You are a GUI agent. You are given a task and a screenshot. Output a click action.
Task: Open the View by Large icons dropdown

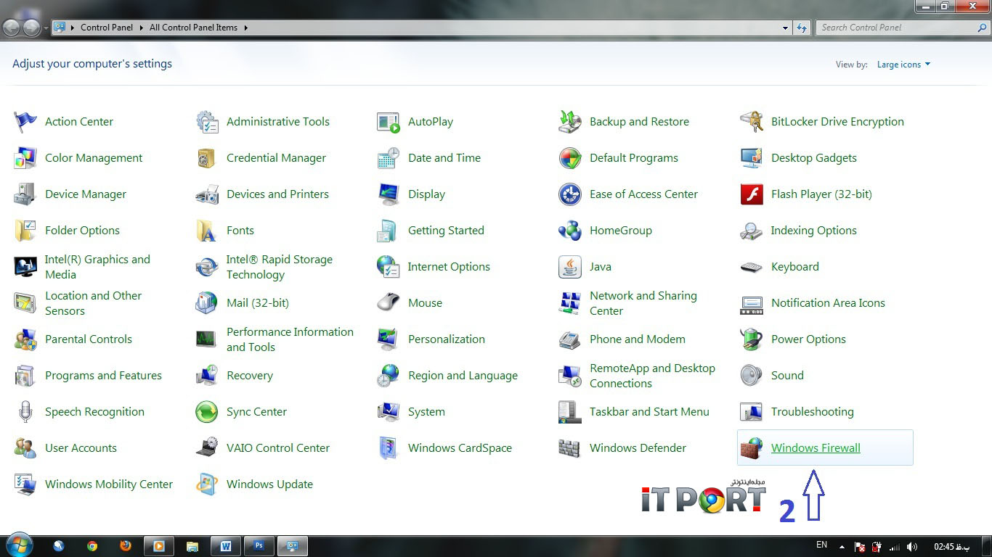[903, 65]
